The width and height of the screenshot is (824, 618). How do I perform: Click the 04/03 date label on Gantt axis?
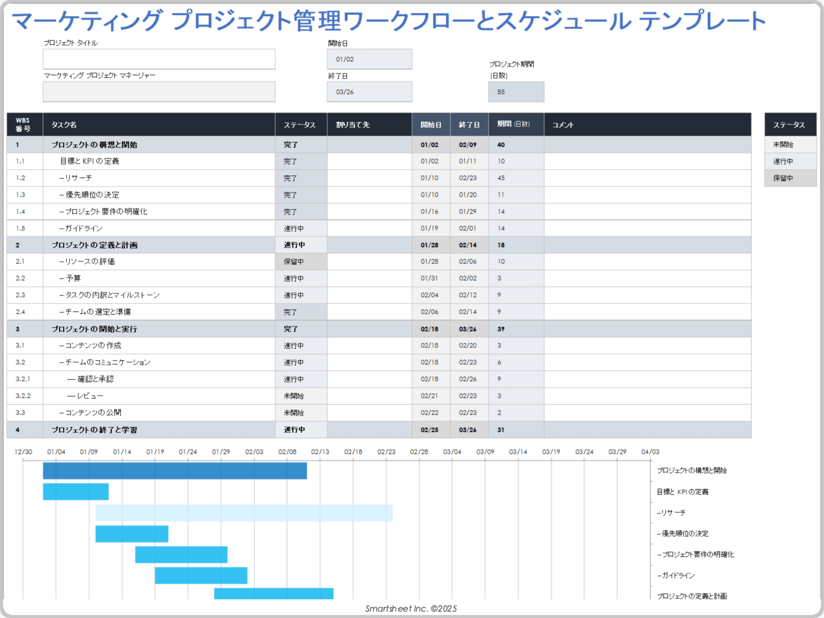pos(650,452)
